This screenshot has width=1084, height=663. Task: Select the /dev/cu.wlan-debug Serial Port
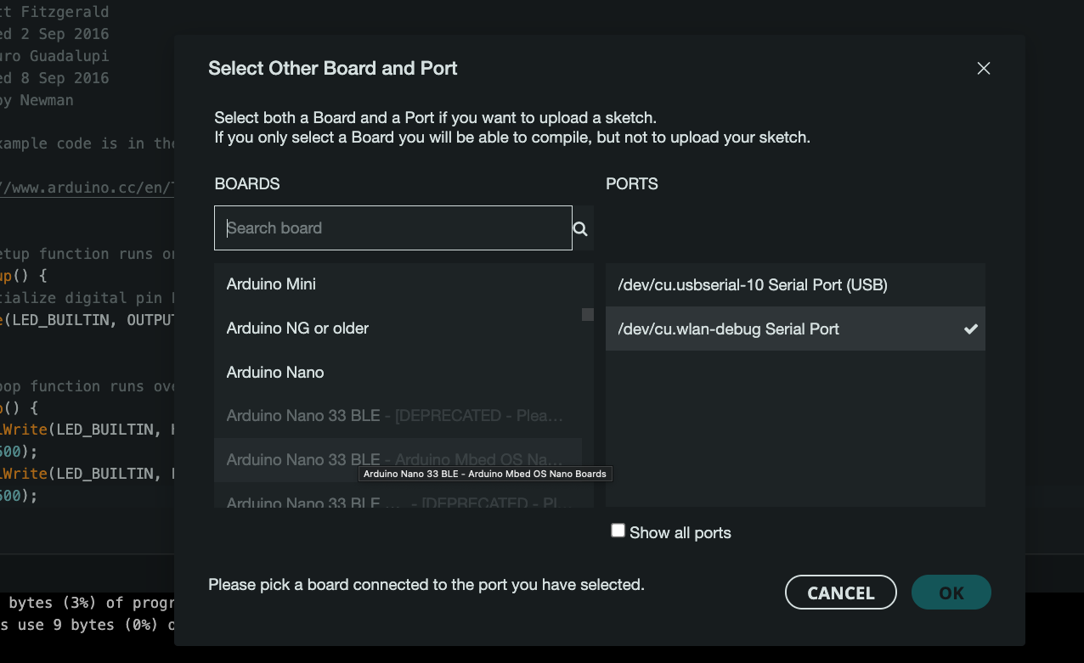click(x=728, y=329)
